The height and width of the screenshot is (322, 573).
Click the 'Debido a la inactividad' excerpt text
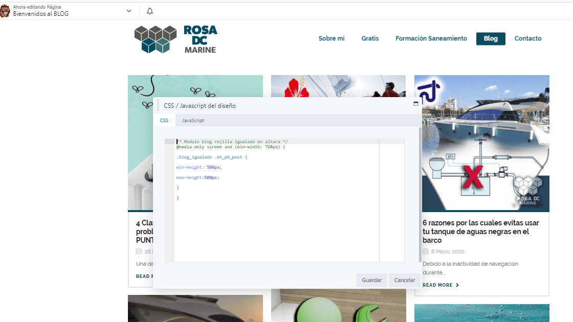coord(470,268)
